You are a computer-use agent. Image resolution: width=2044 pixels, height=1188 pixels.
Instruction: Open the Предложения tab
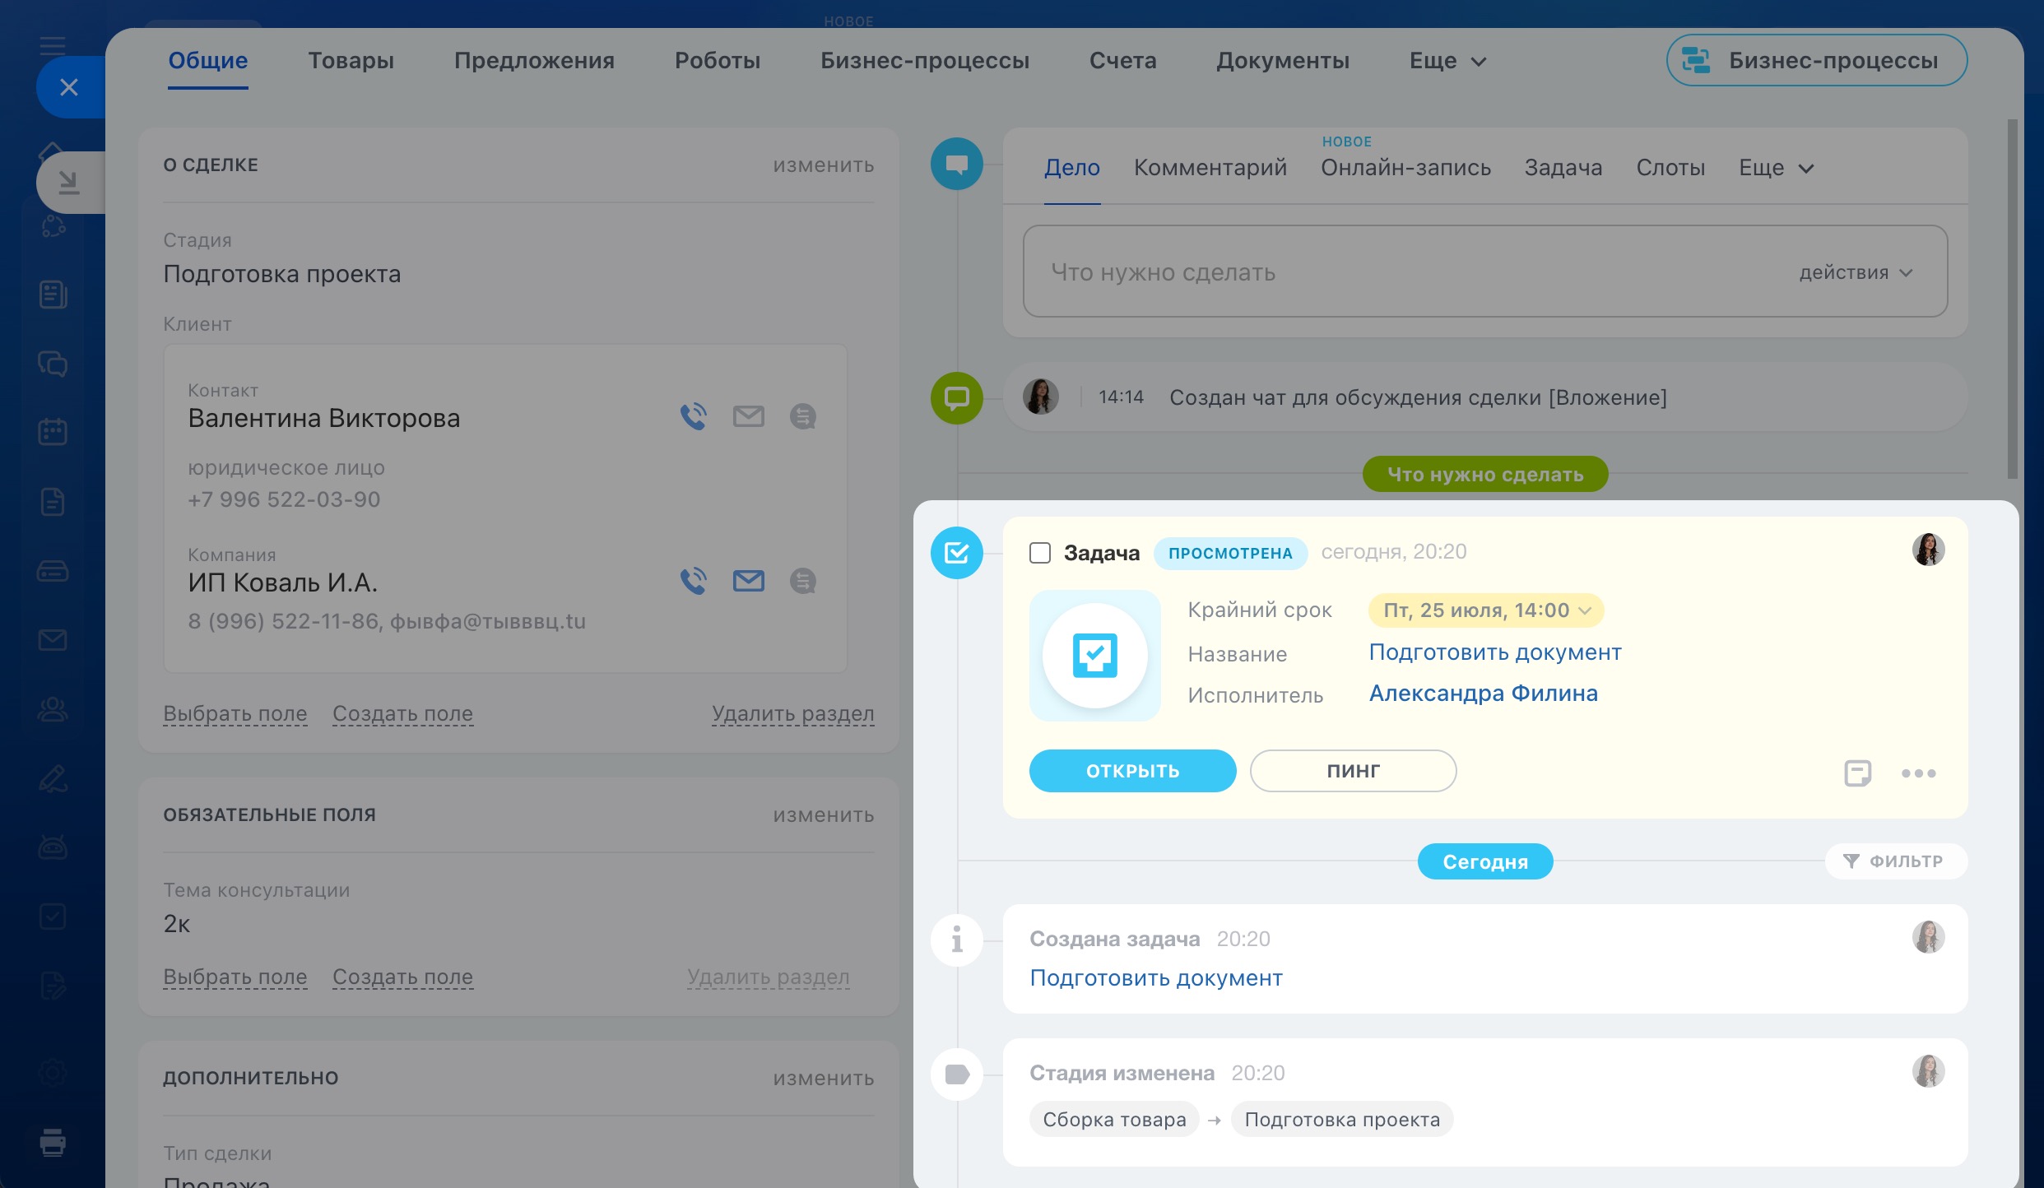tap(534, 61)
